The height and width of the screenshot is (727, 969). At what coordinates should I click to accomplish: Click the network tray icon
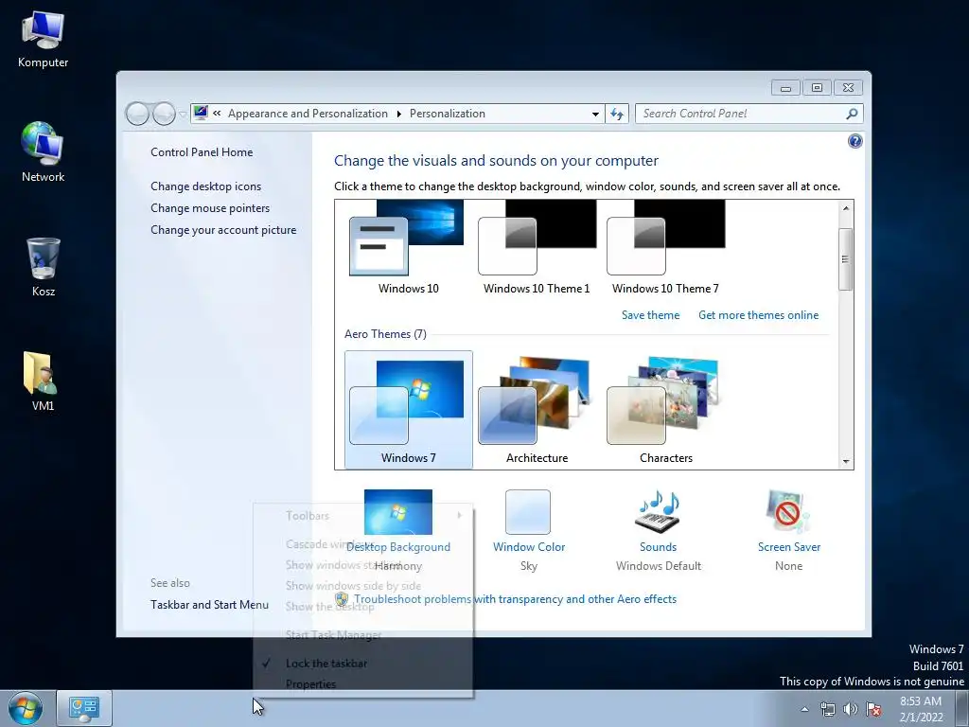[827, 709]
